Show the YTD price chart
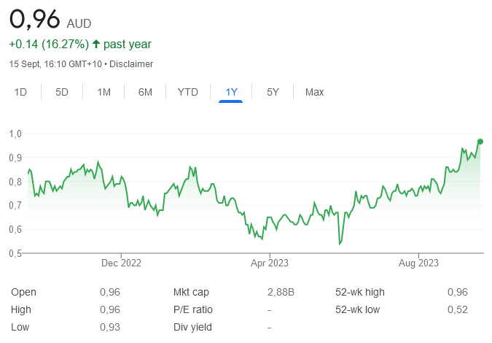The width and height of the screenshot is (492, 343). [187, 92]
